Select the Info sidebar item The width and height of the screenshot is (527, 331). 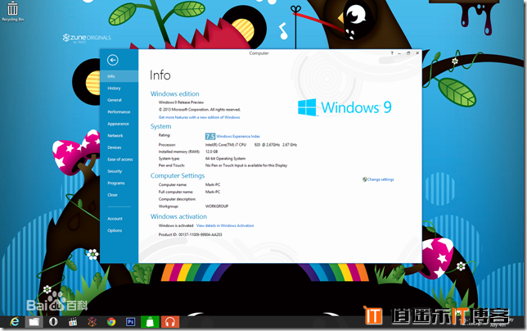[x=119, y=76]
